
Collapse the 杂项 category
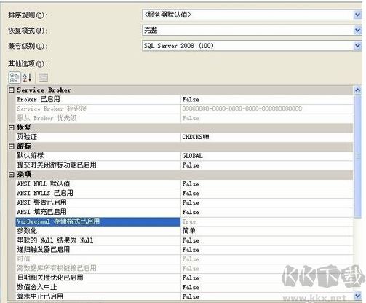tap(12, 175)
